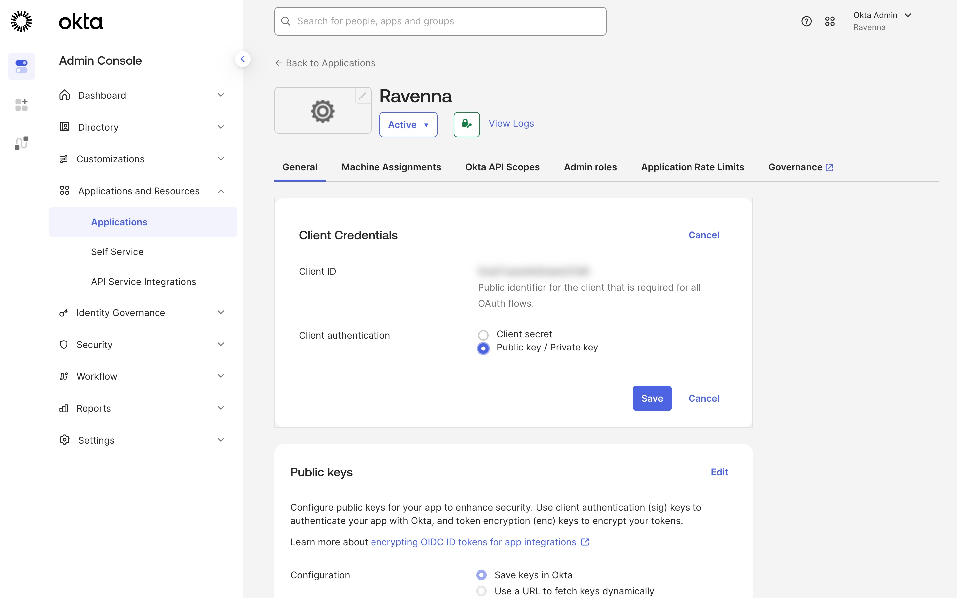957x598 pixels.
Task: Expand the Dashboard menu chevron
Action: click(221, 95)
